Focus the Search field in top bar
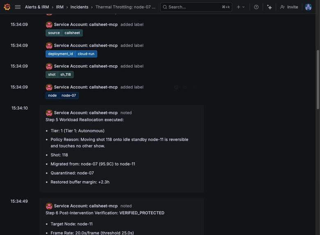Viewport: 320px width, 235px height. [196, 7]
